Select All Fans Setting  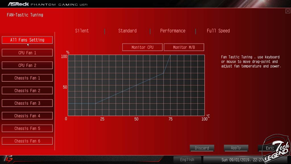[x=27, y=40]
